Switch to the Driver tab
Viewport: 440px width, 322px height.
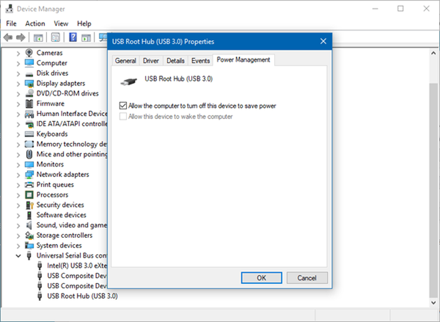[x=151, y=61]
